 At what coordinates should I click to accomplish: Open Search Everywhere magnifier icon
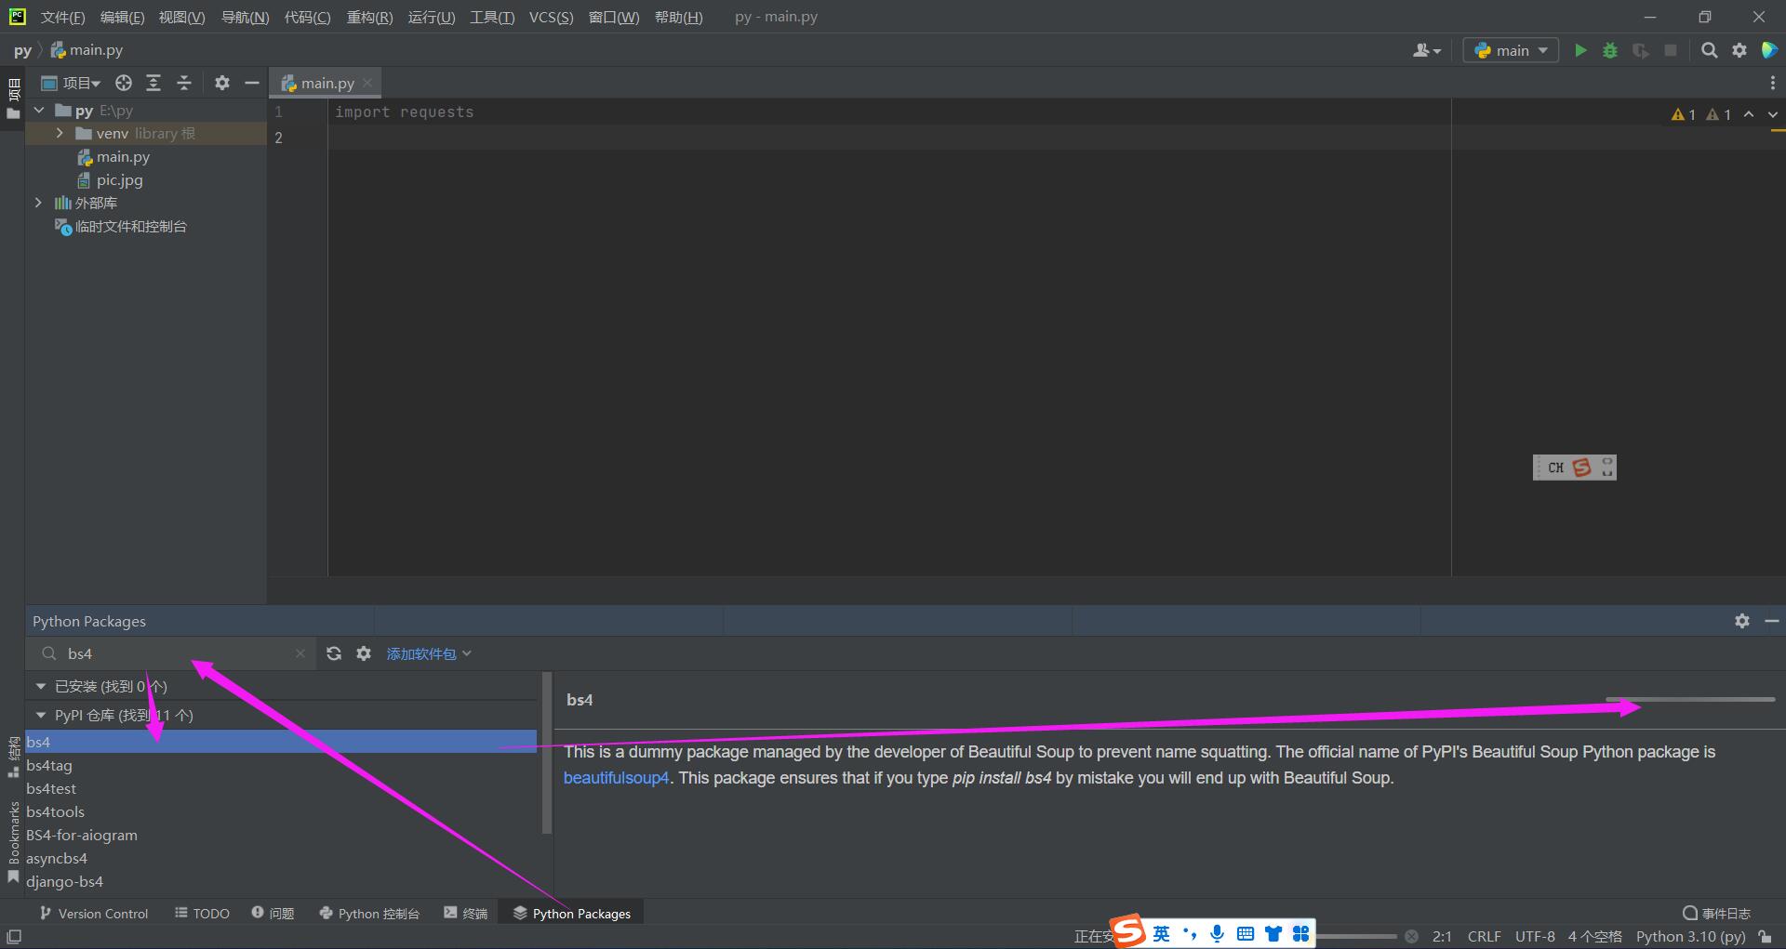(1709, 50)
